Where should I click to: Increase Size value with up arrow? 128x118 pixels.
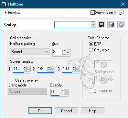click(64, 51)
